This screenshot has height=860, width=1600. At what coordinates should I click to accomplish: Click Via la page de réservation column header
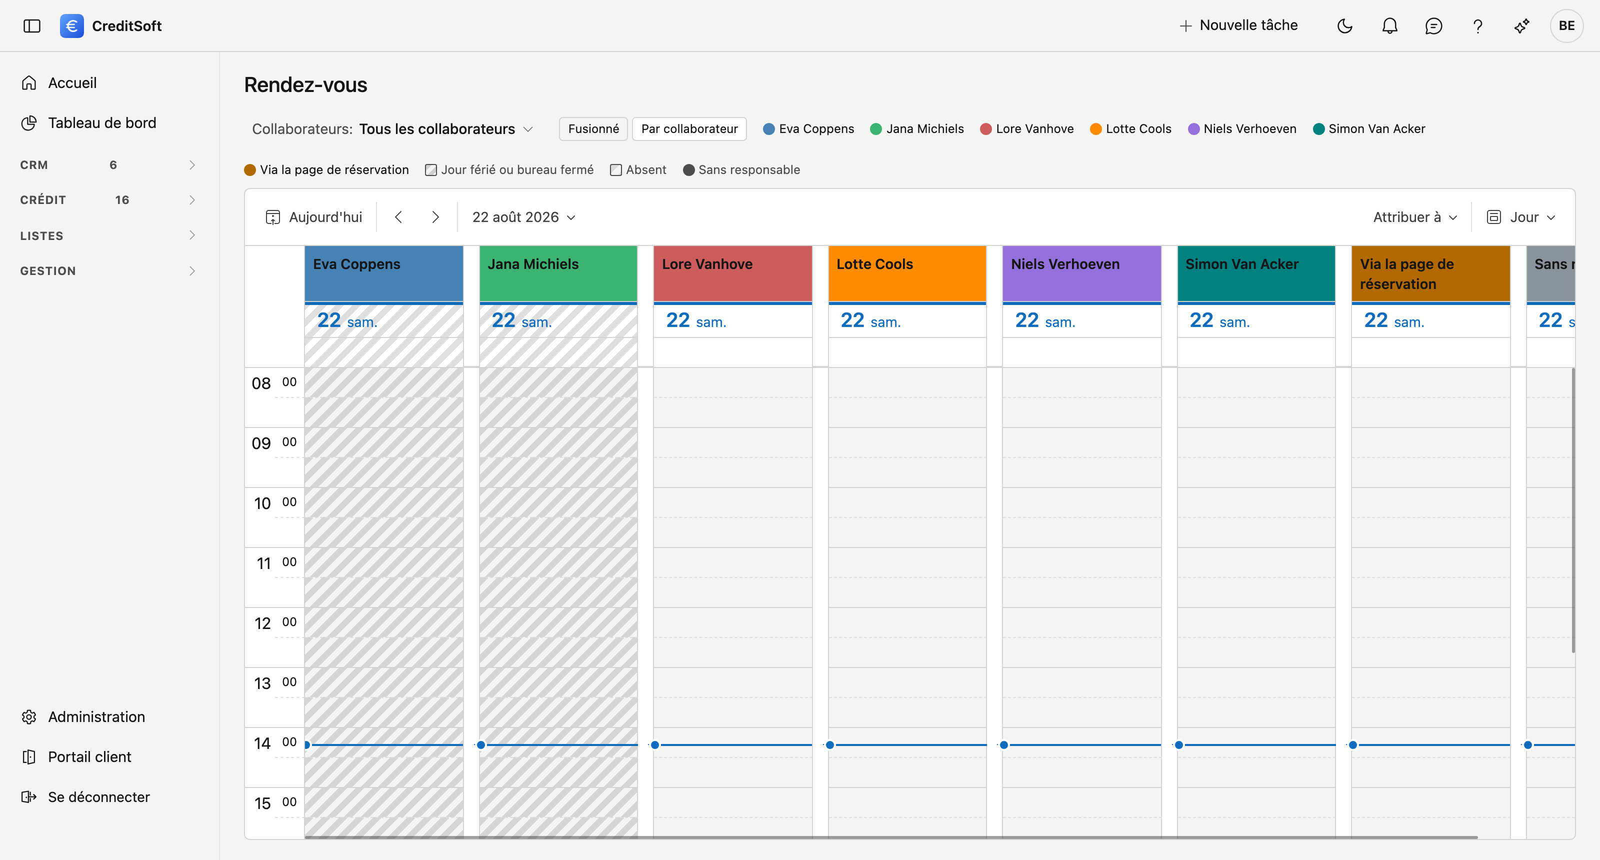click(x=1430, y=274)
